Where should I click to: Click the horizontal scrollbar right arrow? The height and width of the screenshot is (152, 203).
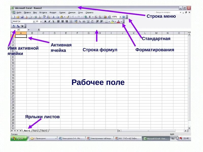point(185,131)
